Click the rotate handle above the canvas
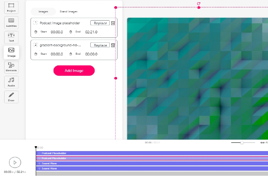This screenshot has height=177, width=268. coord(199,4)
